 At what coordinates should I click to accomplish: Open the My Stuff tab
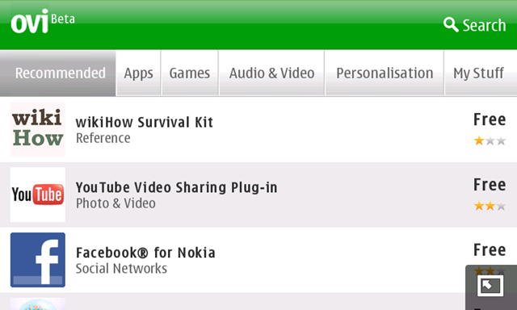click(481, 73)
